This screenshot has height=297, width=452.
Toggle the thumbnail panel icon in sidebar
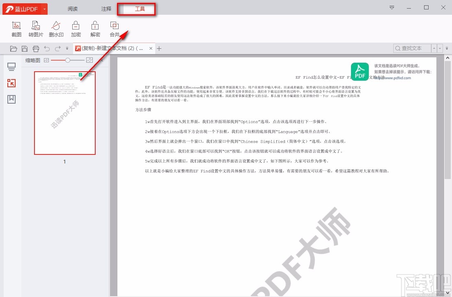pos(11,83)
